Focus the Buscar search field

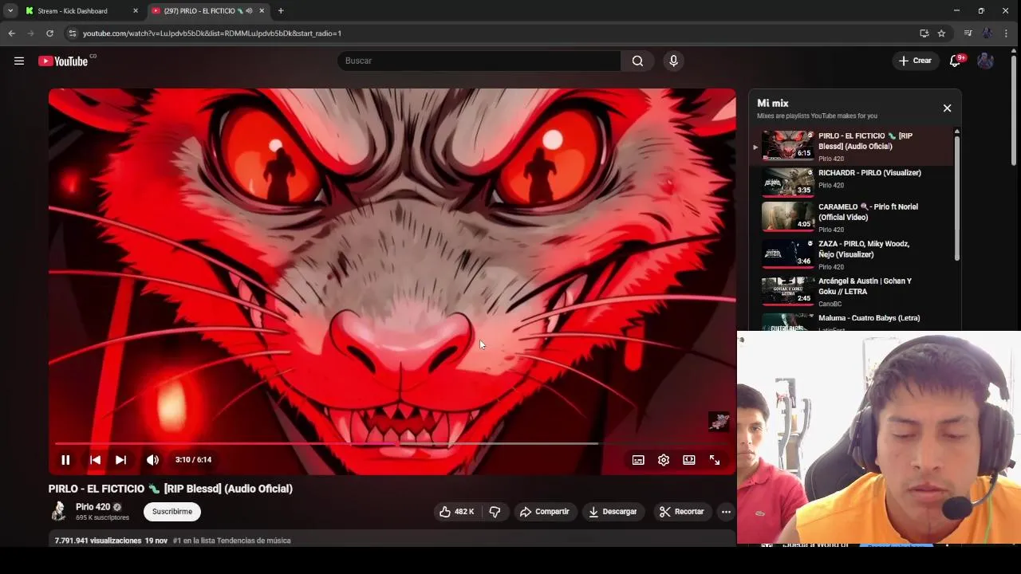pos(479,61)
